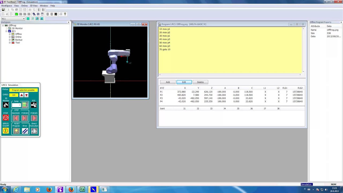Select the P1 row in the position table
This screenshot has height=193, width=343.
(x=232, y=92)
